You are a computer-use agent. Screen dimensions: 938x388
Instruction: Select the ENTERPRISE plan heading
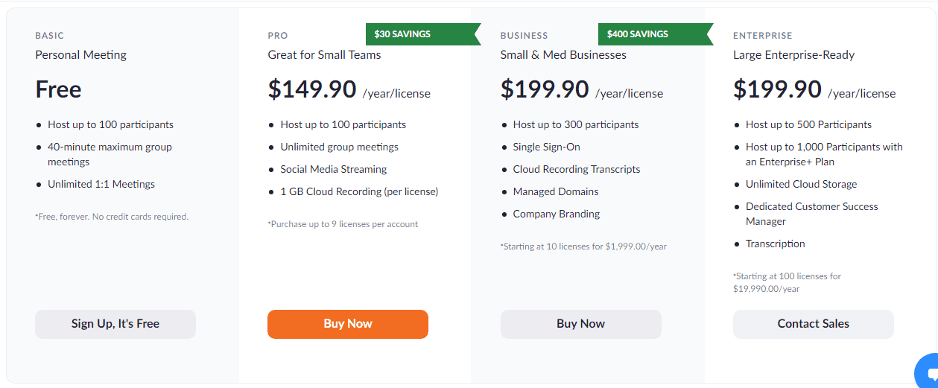(763, 36)
